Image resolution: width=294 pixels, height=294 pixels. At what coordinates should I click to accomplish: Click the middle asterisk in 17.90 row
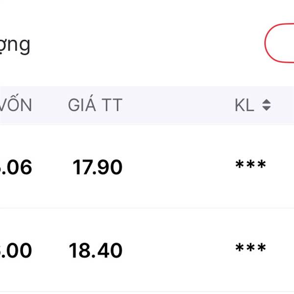click(251, 164)
